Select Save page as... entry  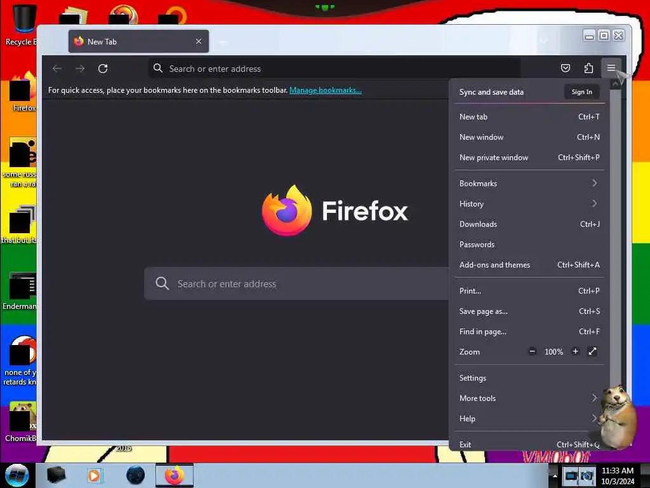click(529, 311)
